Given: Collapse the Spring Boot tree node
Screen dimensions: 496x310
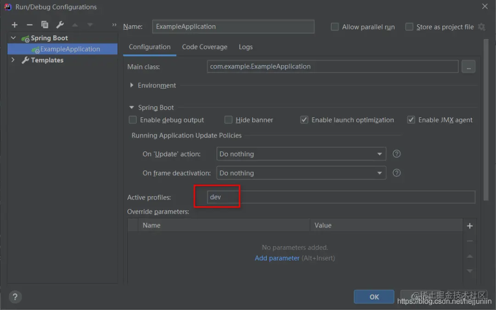Looking at the screenshot, I should [13, 38].
